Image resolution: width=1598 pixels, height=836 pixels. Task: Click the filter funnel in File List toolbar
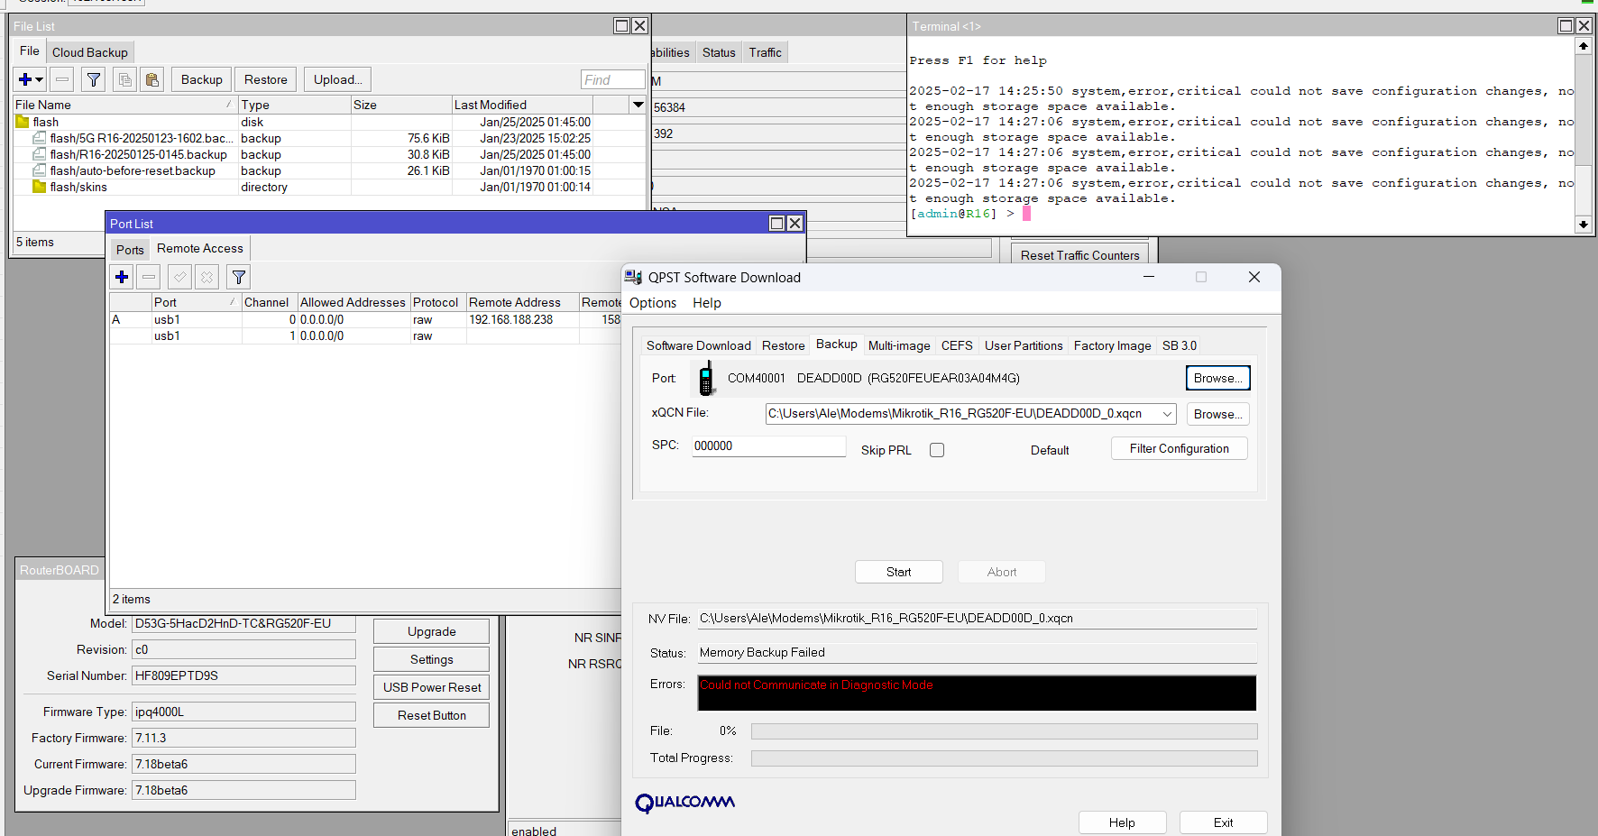coord(93,79)
